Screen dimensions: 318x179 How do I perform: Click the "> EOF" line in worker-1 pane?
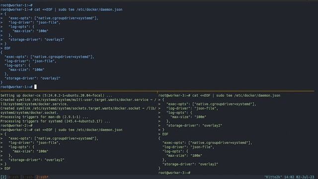(5, 48)
